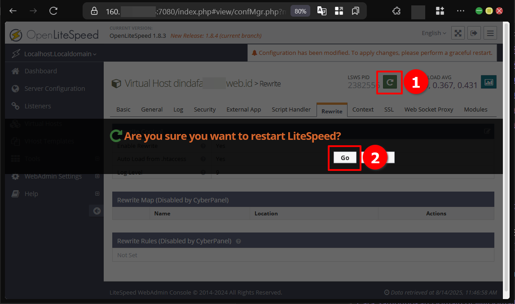Switch to the Security tab
This screenshot has height=304, width=515.
tap(205, 110)
